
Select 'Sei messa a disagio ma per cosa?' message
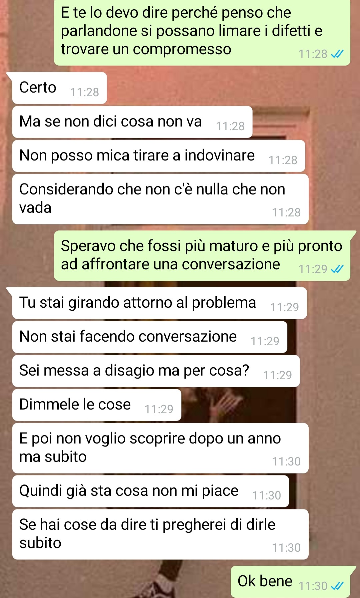(x=156, y=371)
